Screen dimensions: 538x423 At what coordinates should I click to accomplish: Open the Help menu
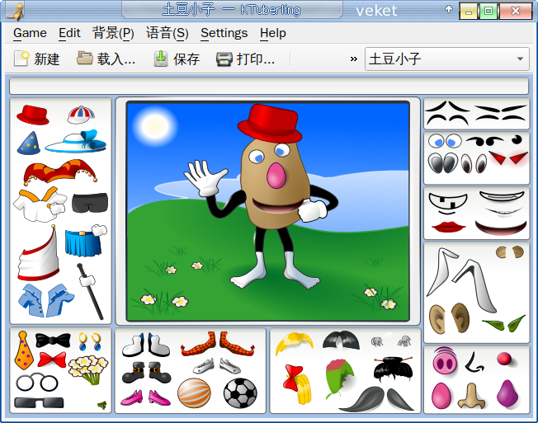[273, 33]
